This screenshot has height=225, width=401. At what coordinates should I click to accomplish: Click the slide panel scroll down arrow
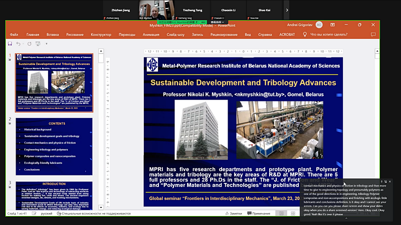[x=101, y=207]
